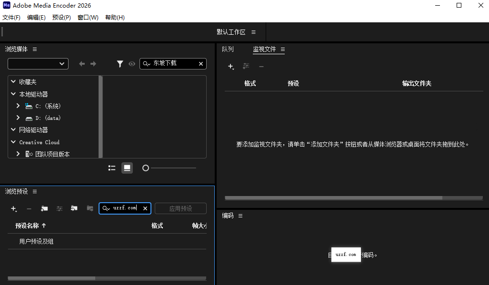Screen dimensions: 489x285
Task: Expand the C: 系统 drive
Action: [x=18, y=106]
